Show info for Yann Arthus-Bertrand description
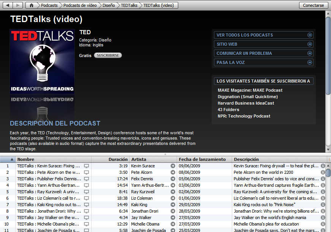The height and width of the screenshot is (232, 331). [323, 185]
